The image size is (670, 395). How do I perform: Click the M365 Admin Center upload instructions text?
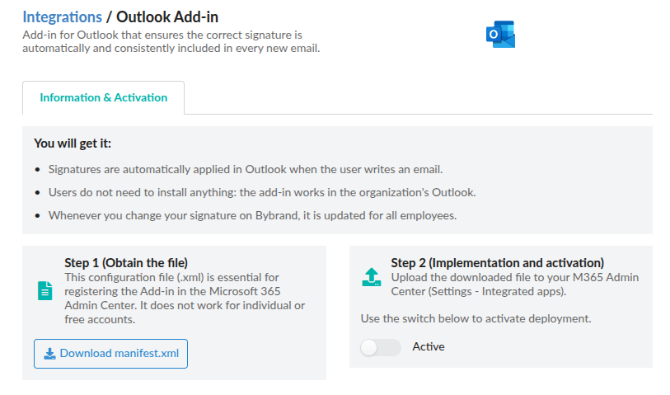click(514, 284)
